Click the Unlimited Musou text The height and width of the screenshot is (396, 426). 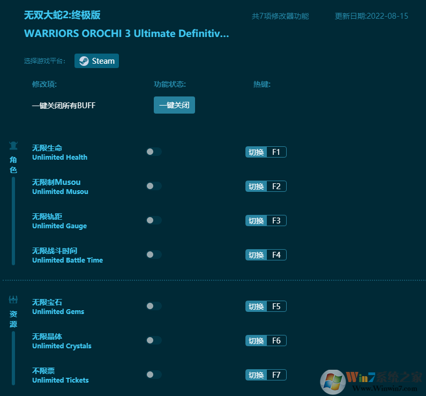point(60,191)
